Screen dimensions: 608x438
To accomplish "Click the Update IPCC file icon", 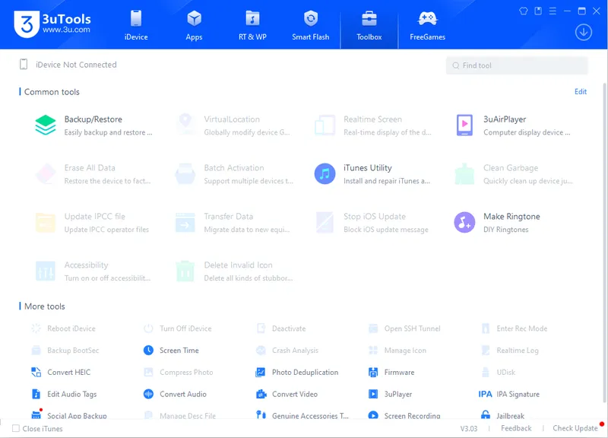I will click(x=46, y=222).
